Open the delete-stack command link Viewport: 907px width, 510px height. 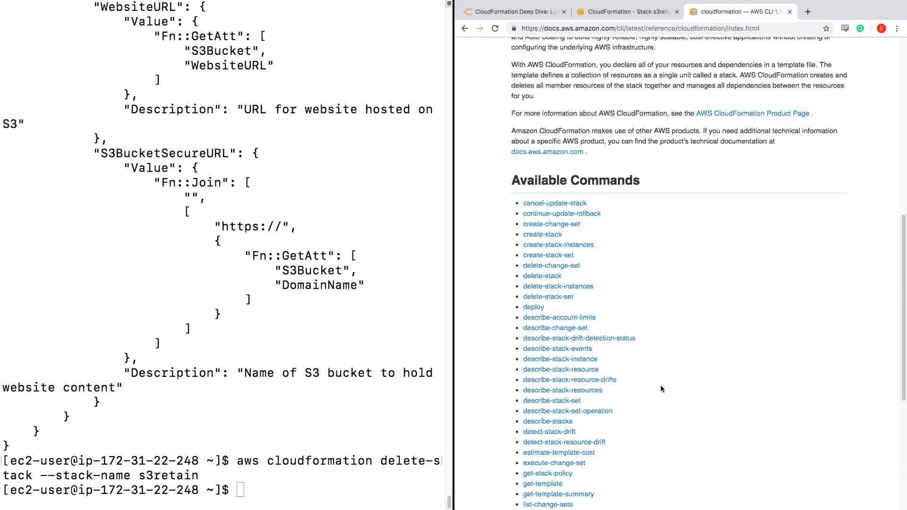click(x=542, y=276)
